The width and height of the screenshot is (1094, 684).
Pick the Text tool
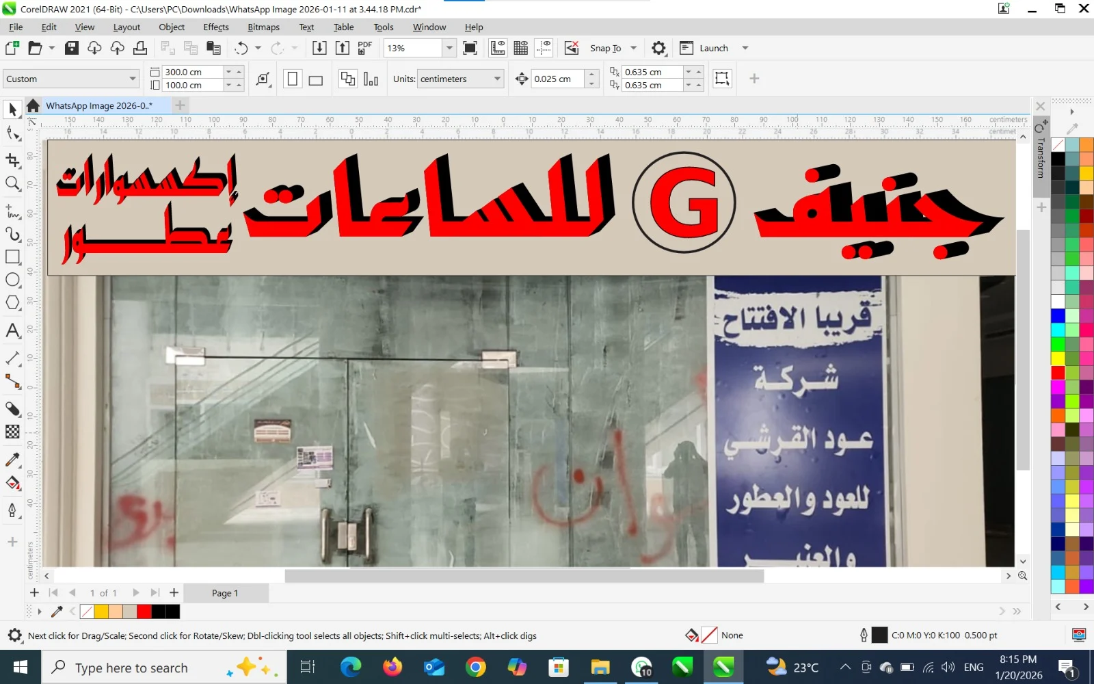(x=12, y=331)
